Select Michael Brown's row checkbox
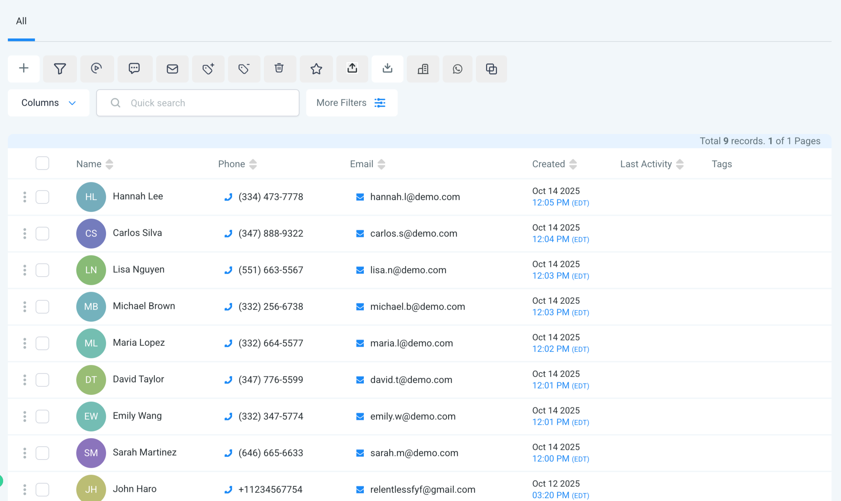Viewport: 841px width, 501px height. tap(42, 307)
